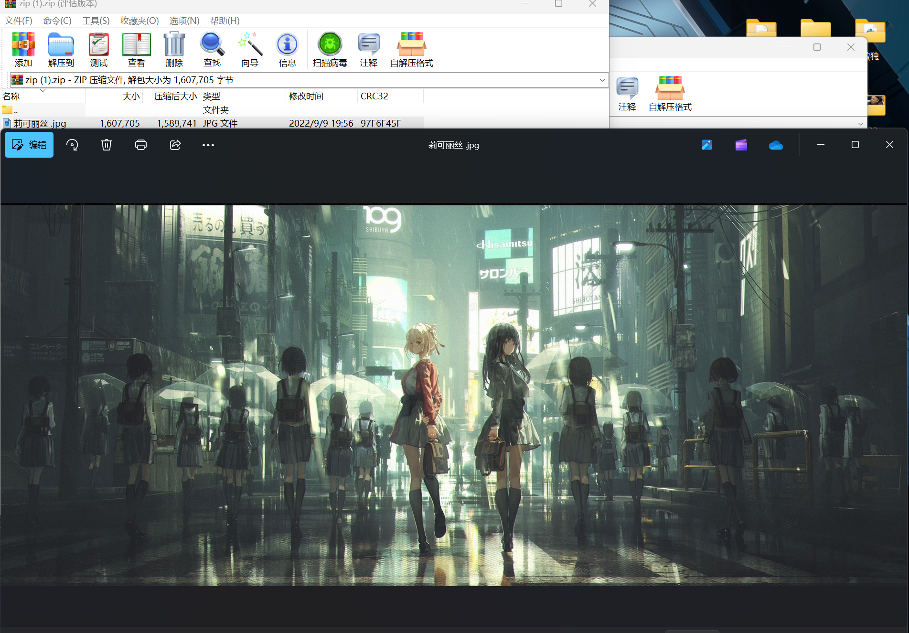Click the Edit (编辑) button in Photos
This screenshot has width=909, height=633.
click(x=29, y=145)
